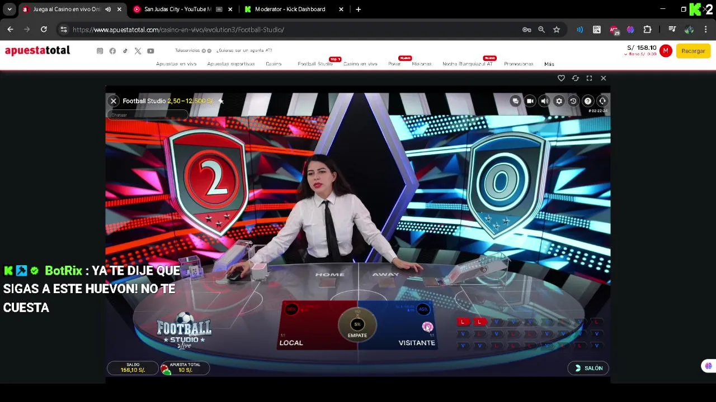The height and width of the screenshot is (402, 716).
Task: Click the balance S/ 158.10
Action: [642, 48]
